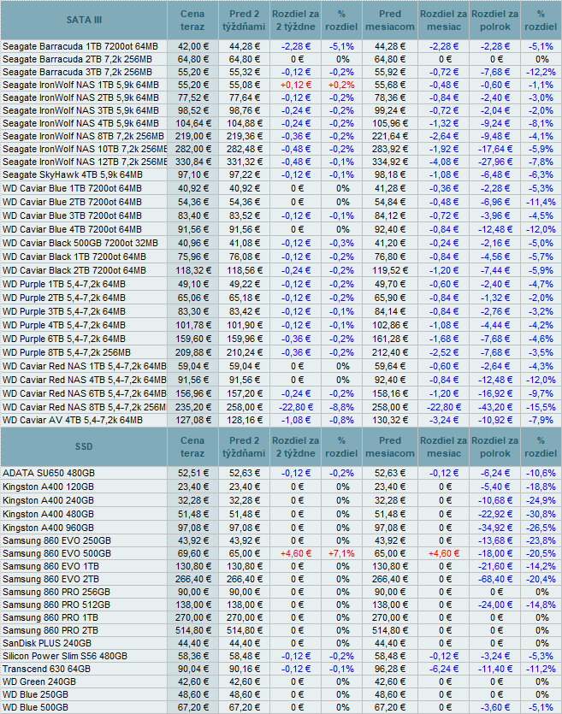Click Seagate SkyHawk 4TB 5,9k 64MB

click(73, 174)
